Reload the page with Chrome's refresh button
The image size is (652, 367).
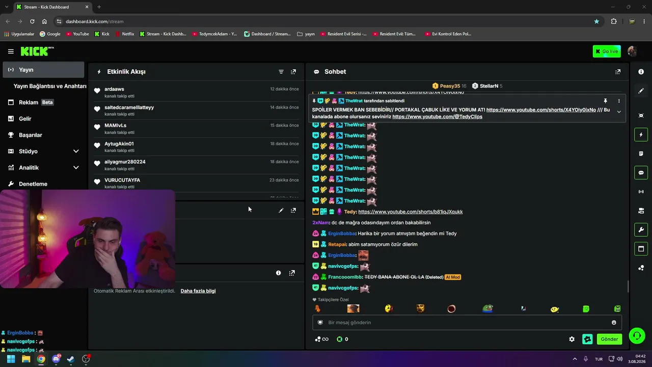[32, 21]
